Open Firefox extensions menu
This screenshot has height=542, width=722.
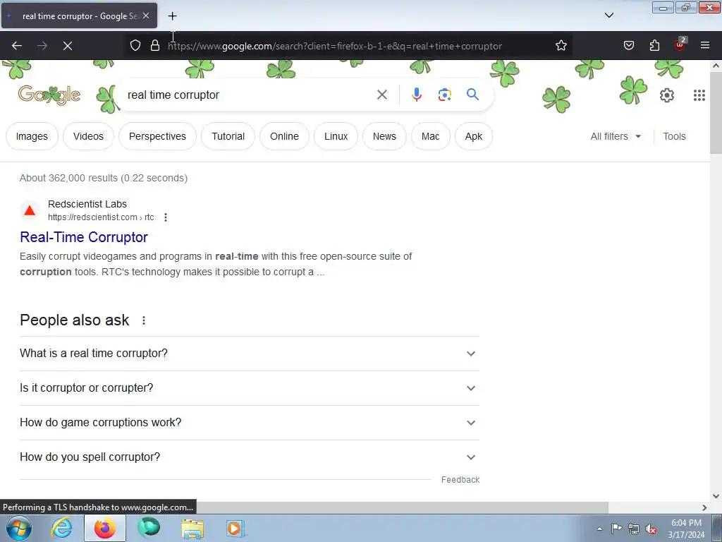click(654, 46)
